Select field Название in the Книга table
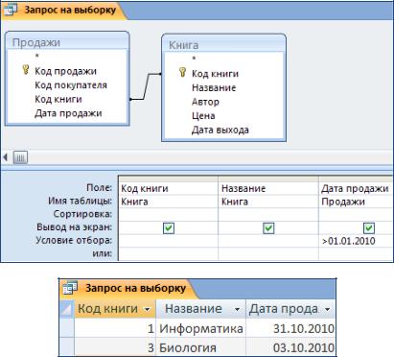The image size is (394, 357). pos(214,87)
